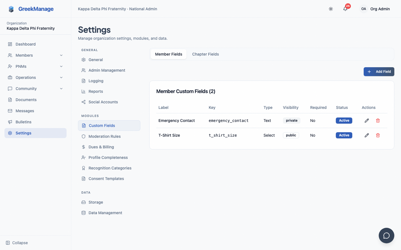Click the Reports bar chart icon
The image size is (401, 250).
point(84,91)
